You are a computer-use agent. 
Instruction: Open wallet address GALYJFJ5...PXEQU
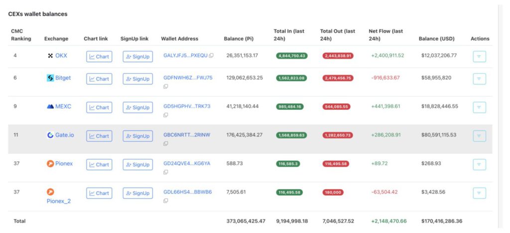click(185, 56)
